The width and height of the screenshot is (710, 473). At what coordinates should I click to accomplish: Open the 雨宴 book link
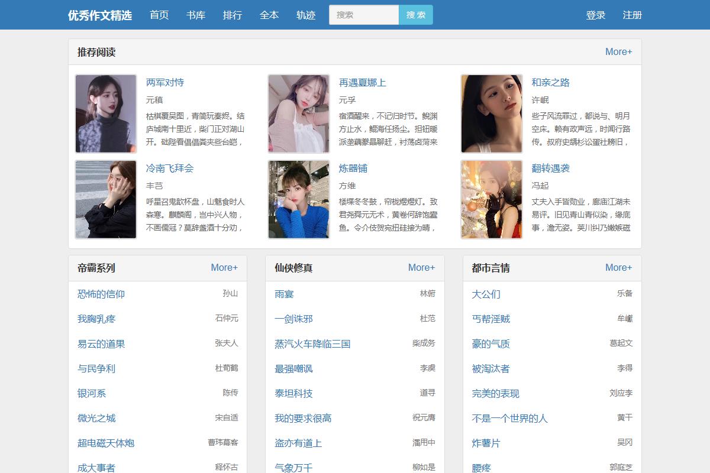coord(284,294)
